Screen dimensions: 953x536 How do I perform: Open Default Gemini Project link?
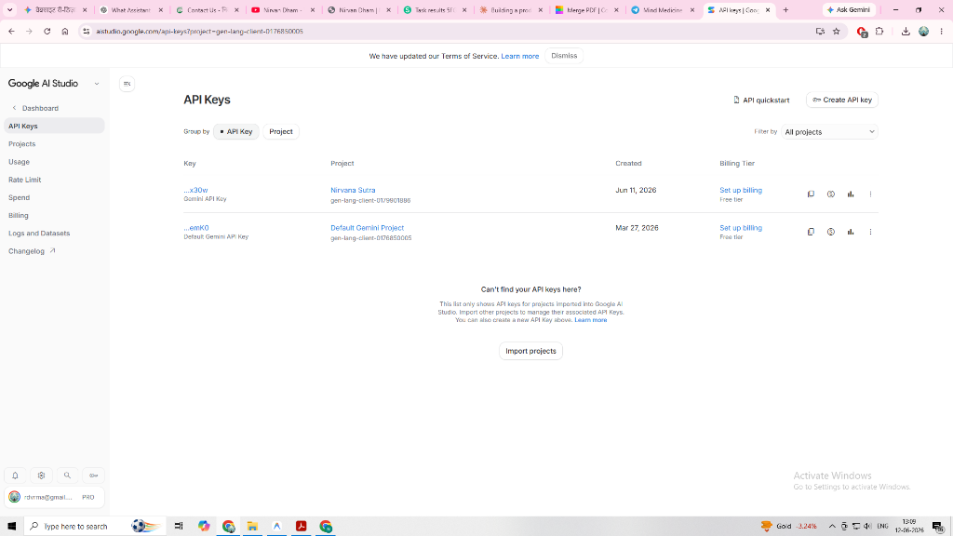367,228
